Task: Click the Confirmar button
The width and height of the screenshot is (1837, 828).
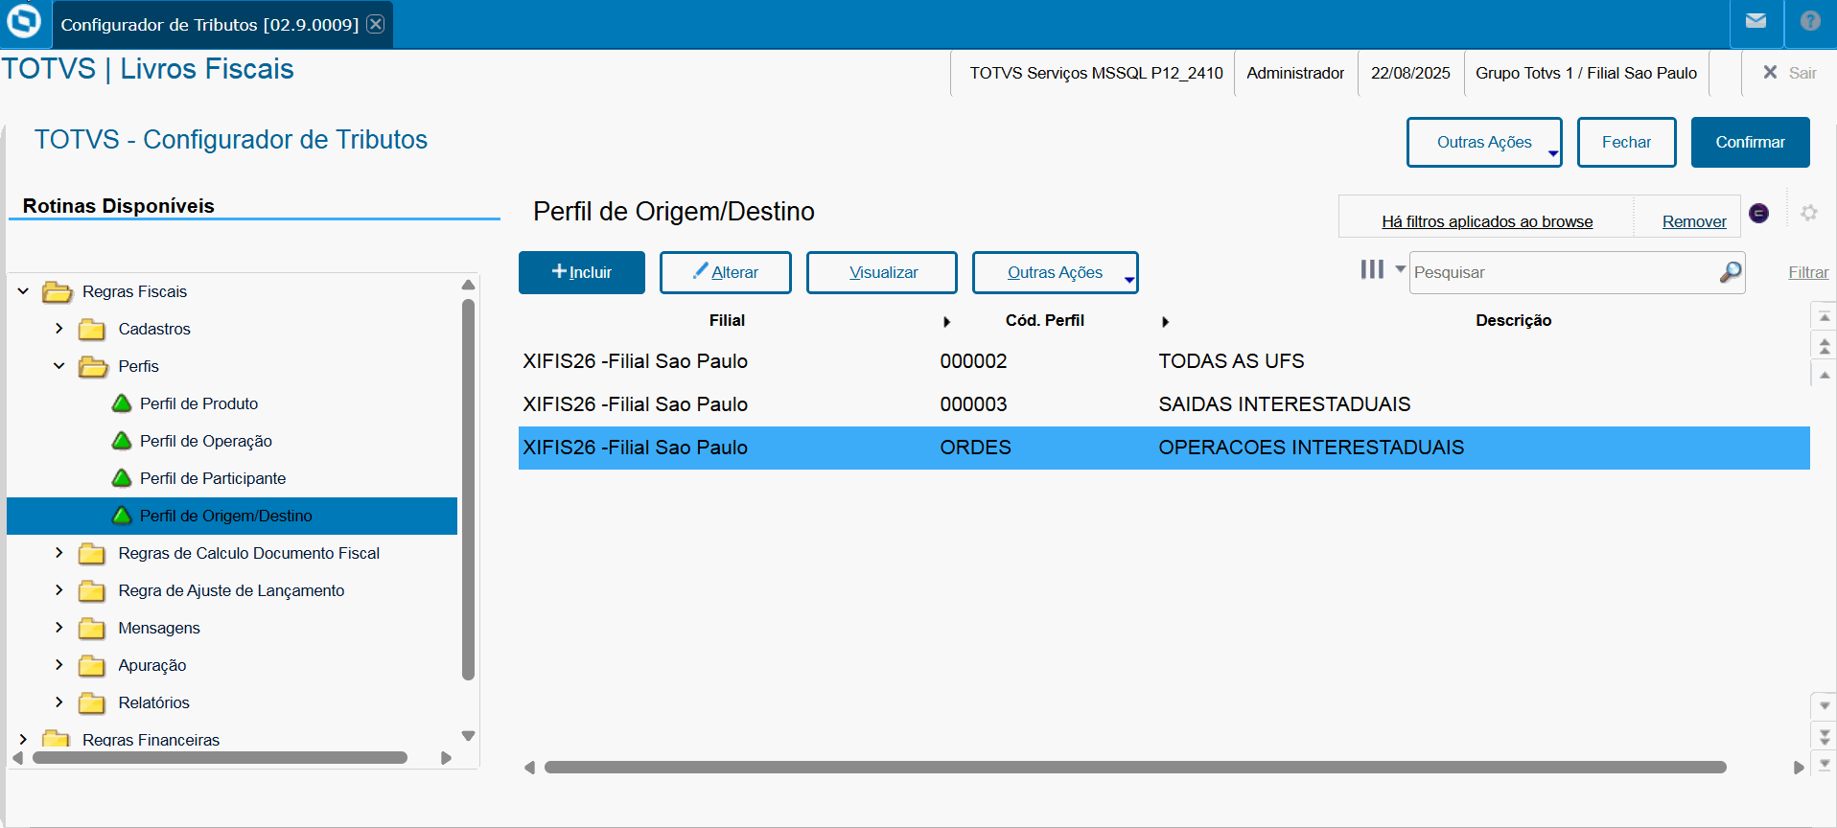Action: point(1751,142)
